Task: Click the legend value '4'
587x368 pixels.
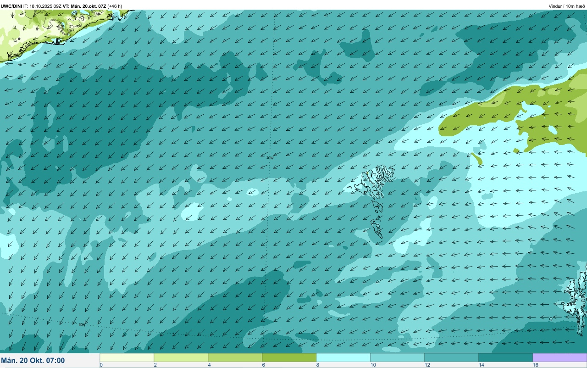Action: [x=209, y=365]
